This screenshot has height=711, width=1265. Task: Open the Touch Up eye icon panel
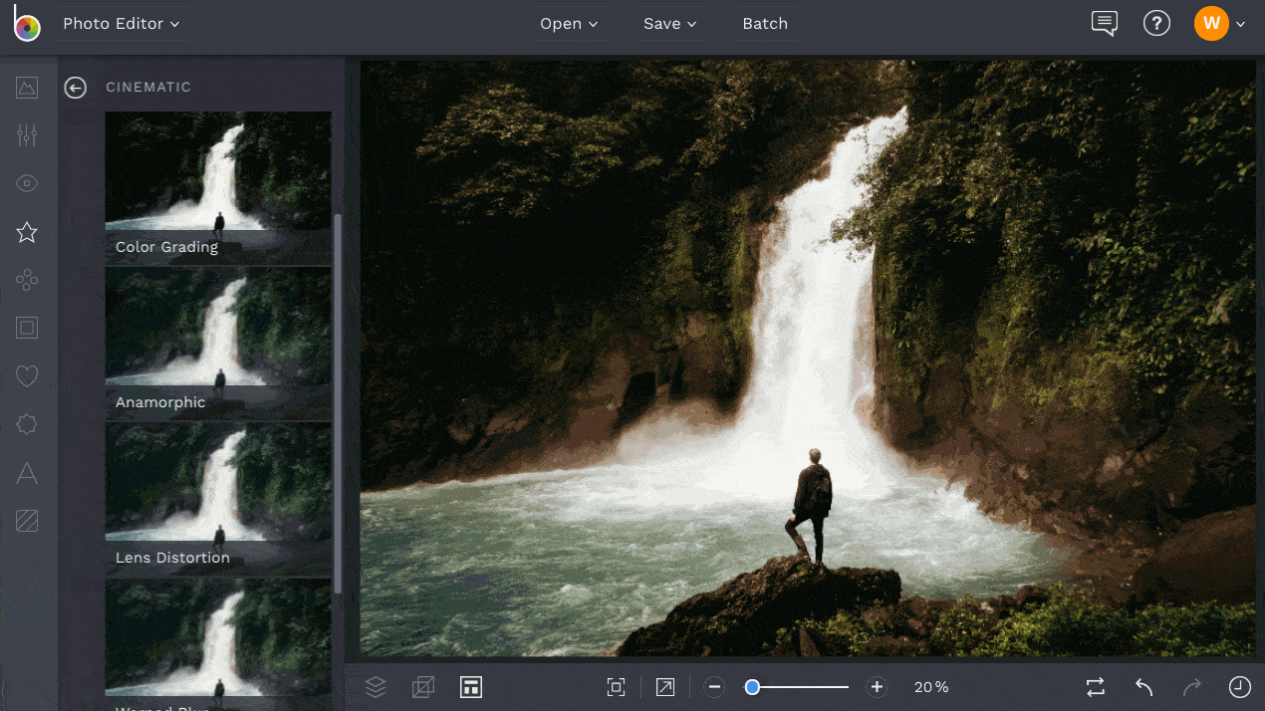[27, 183]
